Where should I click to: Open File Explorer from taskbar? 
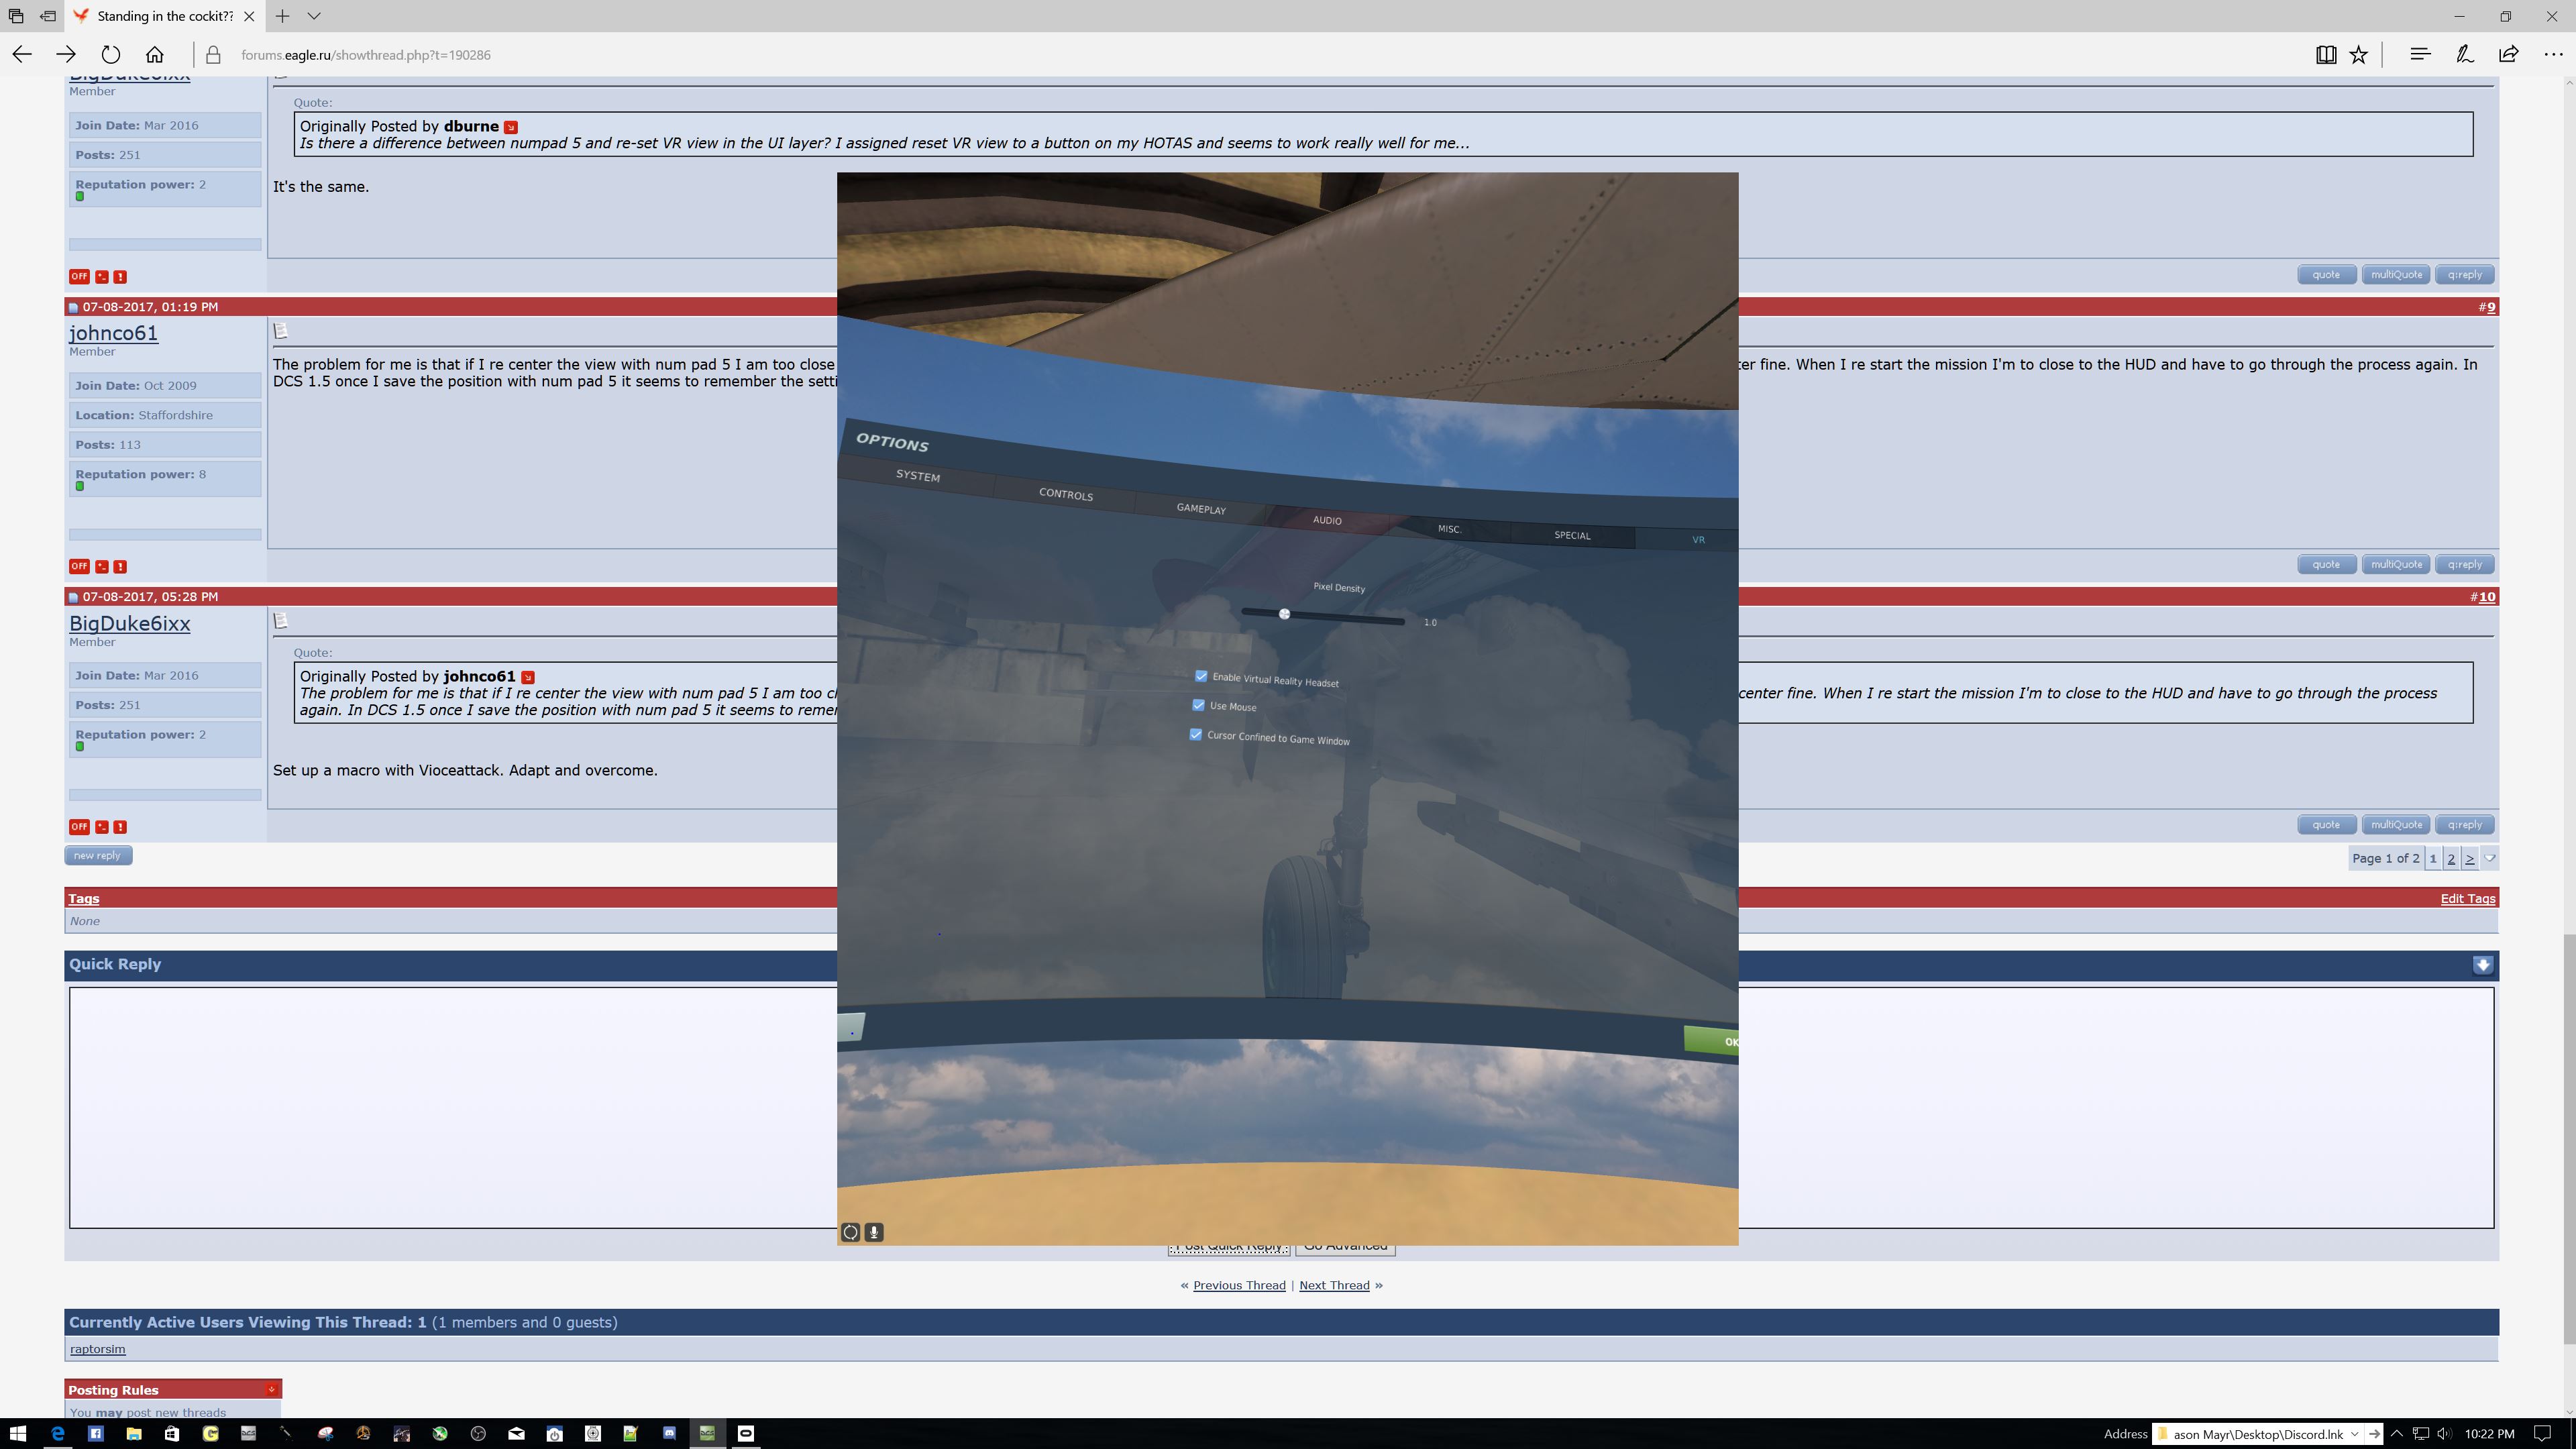pos(134,1433)
